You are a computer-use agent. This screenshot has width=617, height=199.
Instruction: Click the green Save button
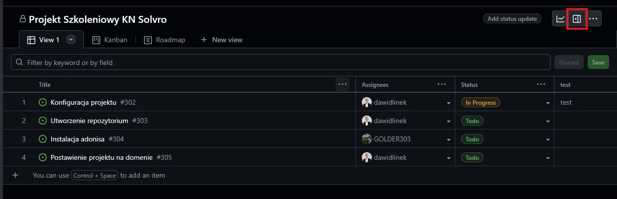[x=598, y=63]
